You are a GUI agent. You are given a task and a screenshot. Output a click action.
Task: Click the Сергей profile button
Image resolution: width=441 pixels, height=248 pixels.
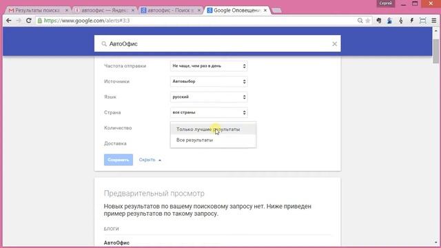pyautogui.click(x=386, y=3)
